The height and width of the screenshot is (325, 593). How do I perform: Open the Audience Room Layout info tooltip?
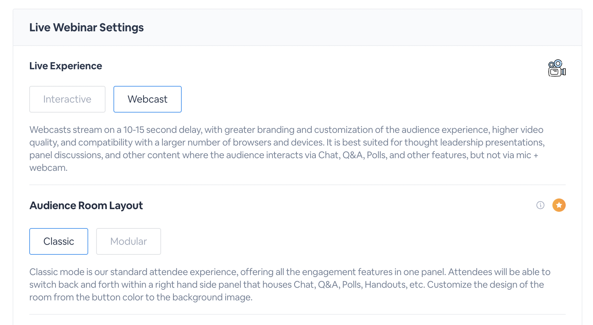pyautogui.click(x=540, y=205)
